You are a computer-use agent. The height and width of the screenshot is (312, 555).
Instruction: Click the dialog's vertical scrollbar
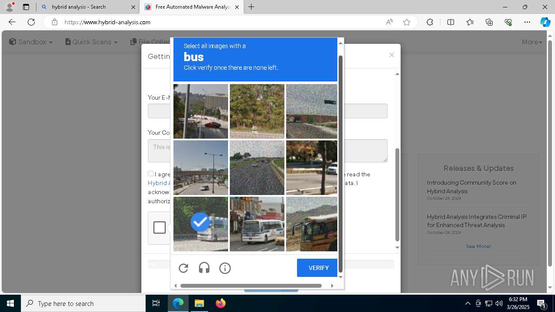(x=397, y=195)
